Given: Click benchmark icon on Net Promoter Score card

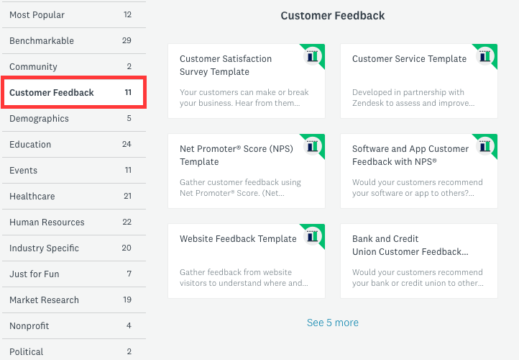Looking at the screenshot, I should (x=313, y=146).
